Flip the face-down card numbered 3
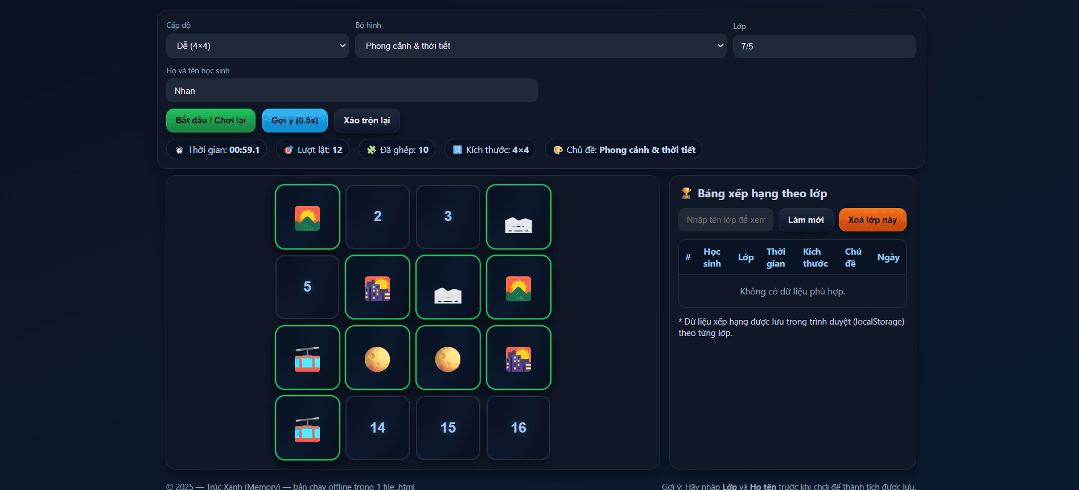1079x490 pixels. tap(448, 217)
